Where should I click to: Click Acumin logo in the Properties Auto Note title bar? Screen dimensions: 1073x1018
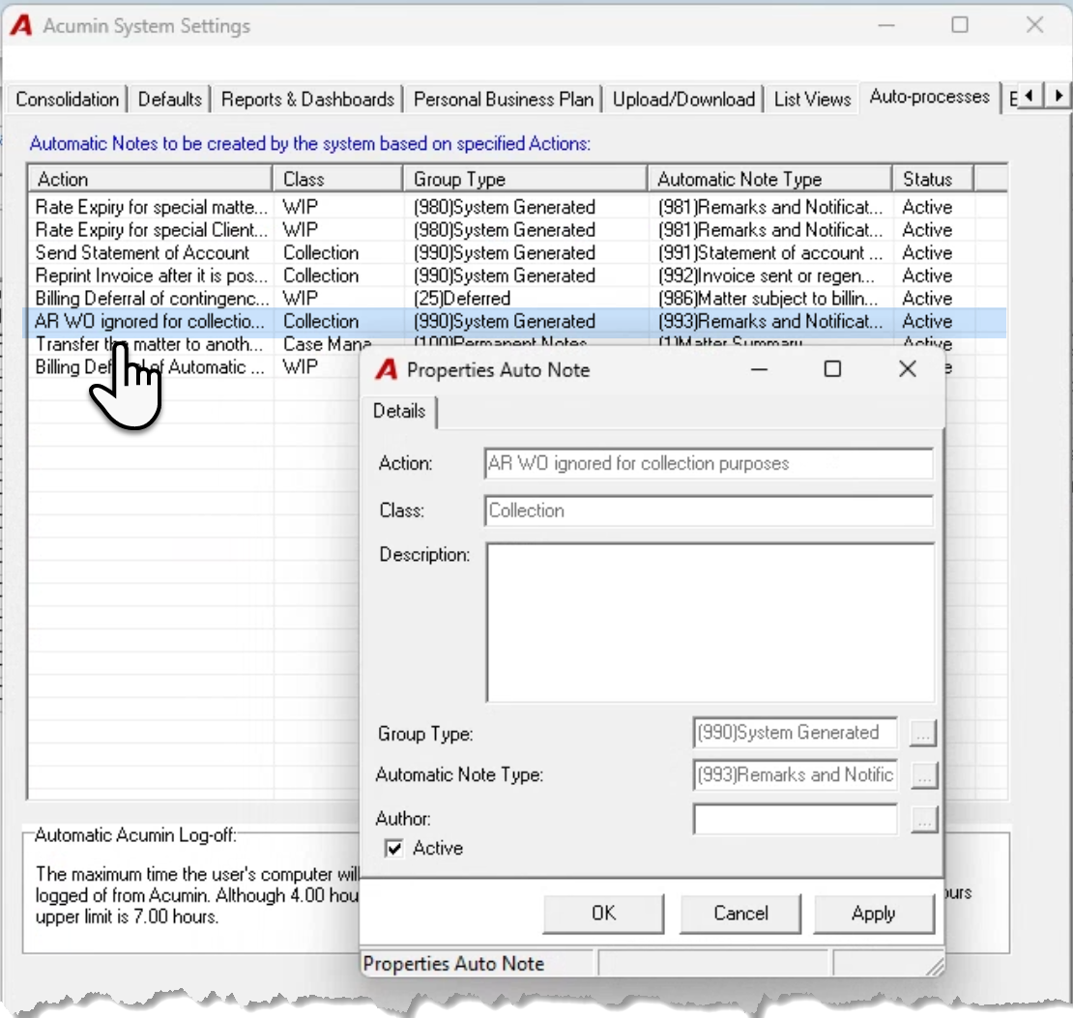point(387,369)
